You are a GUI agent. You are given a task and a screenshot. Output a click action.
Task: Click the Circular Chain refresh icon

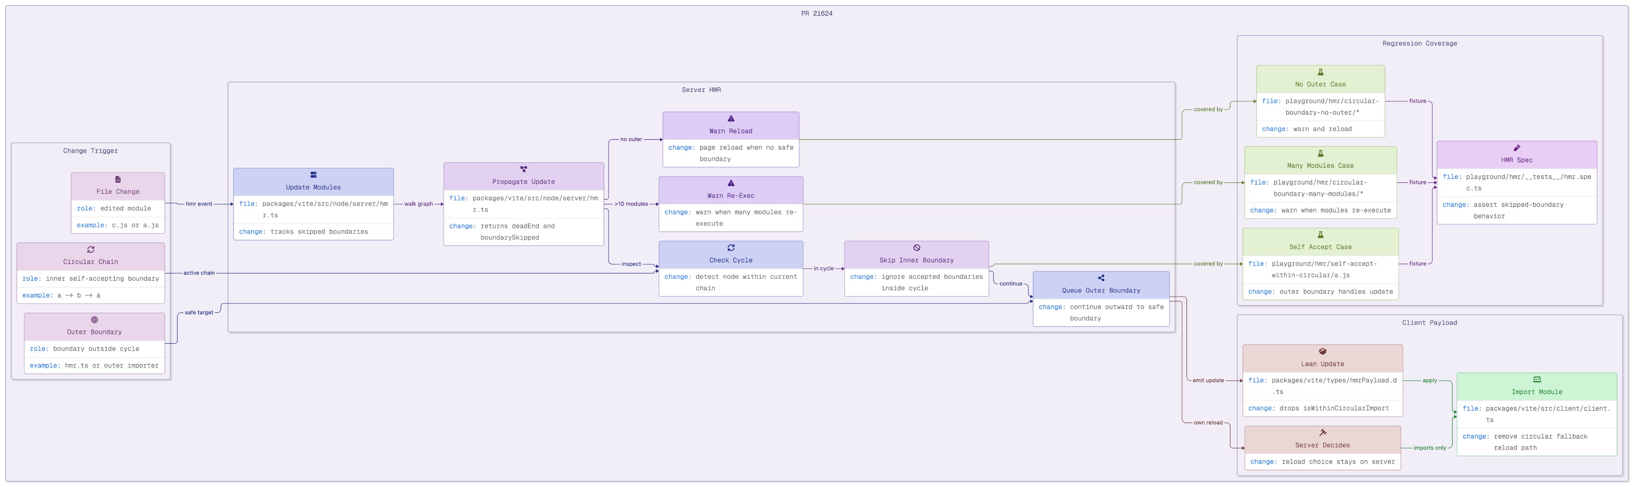(91, 250)
